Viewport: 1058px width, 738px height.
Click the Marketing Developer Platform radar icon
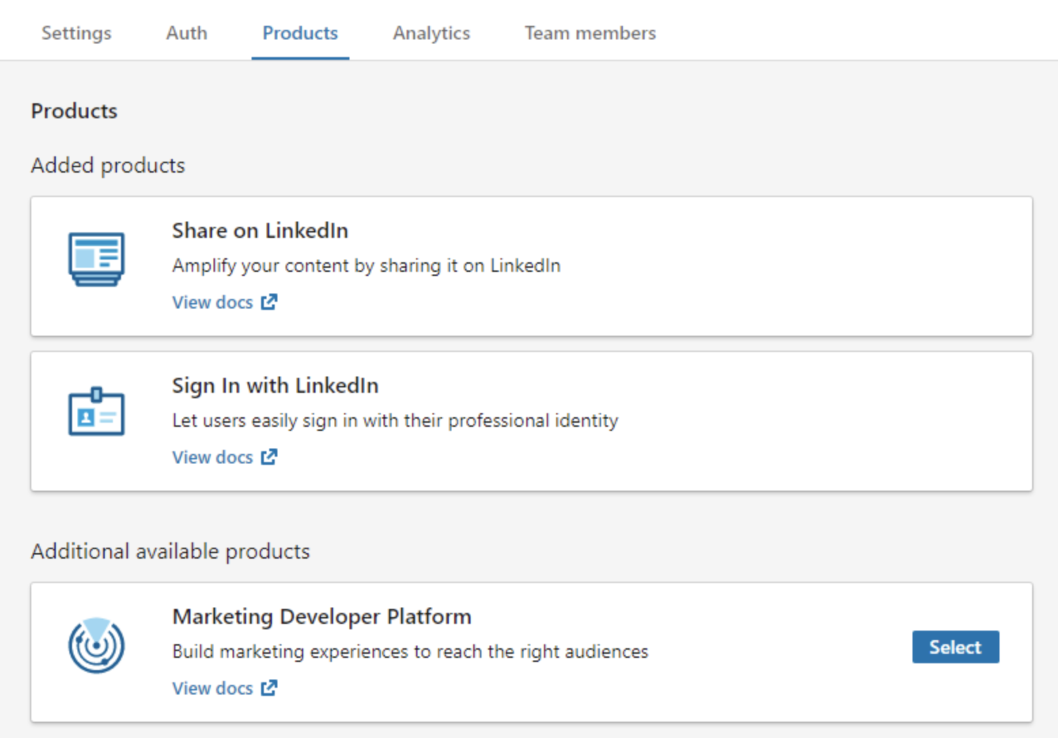tap(97, 645)
